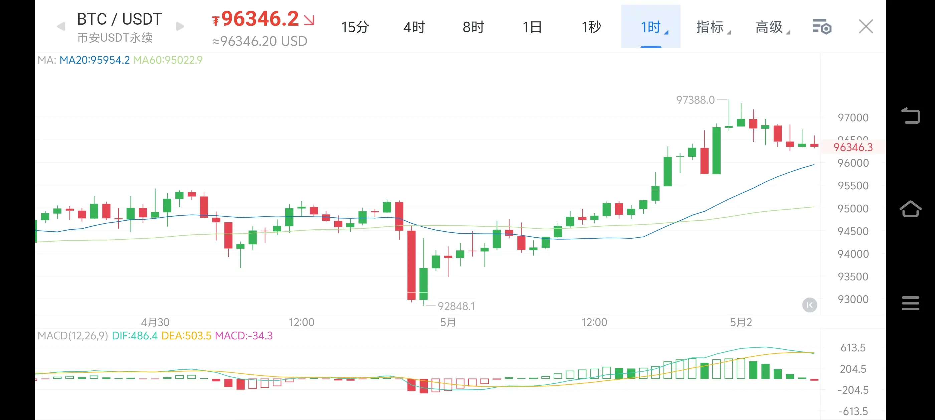935x420 pixels.
Task: Switch to previous trading pair arrow
Action: click(x=61, y=26)
